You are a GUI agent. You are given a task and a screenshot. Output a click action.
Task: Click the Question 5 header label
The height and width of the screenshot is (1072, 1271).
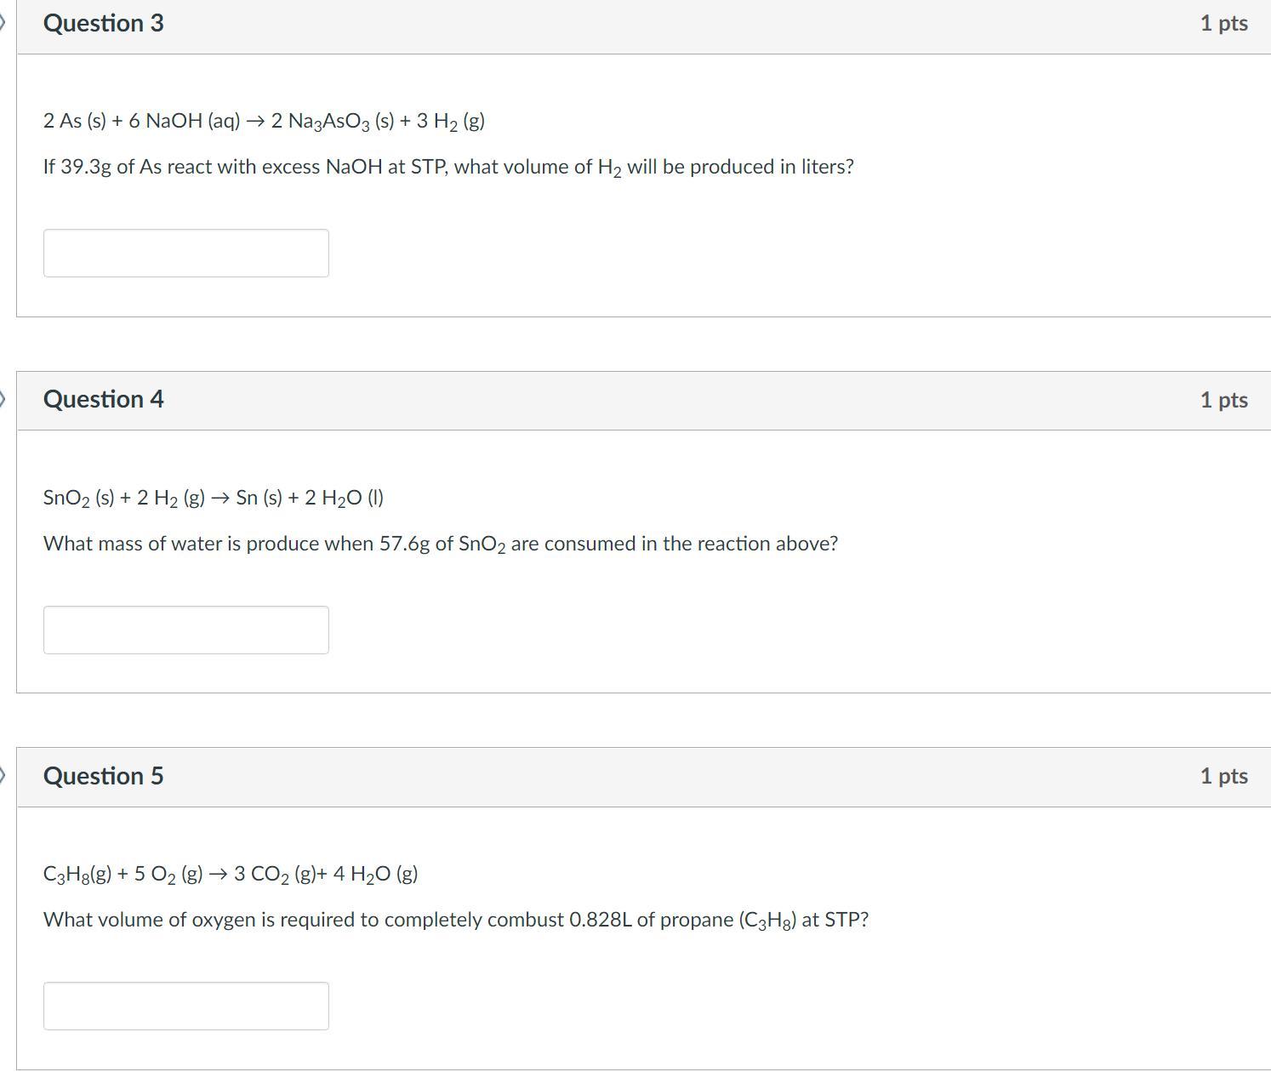(103, 776)
